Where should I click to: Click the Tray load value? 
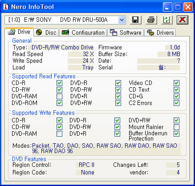[81, 68]
